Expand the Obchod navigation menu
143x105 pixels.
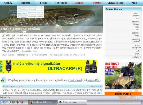(79, 3)
